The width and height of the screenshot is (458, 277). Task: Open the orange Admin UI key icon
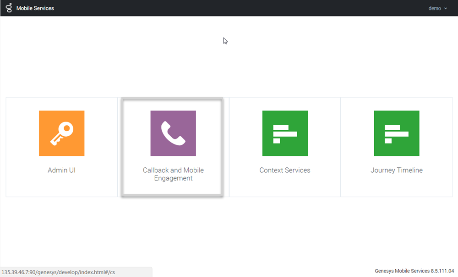(62, 133)
